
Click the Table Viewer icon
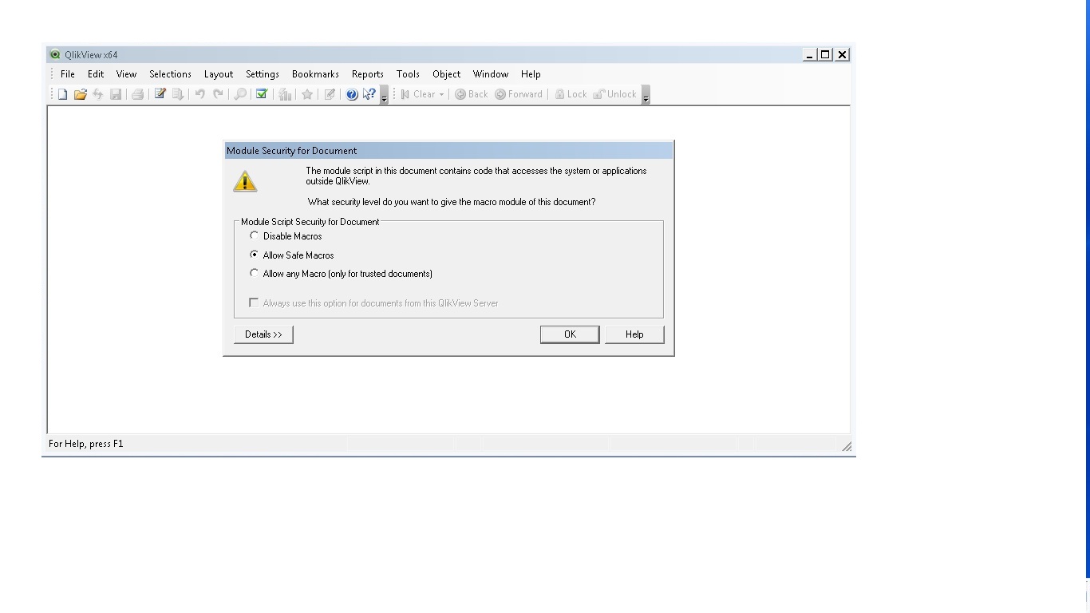[177, 94]
